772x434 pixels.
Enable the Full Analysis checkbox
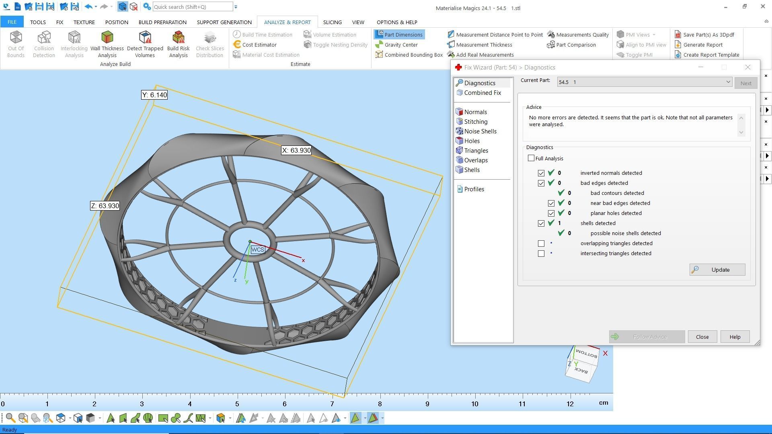pos(531,158)
